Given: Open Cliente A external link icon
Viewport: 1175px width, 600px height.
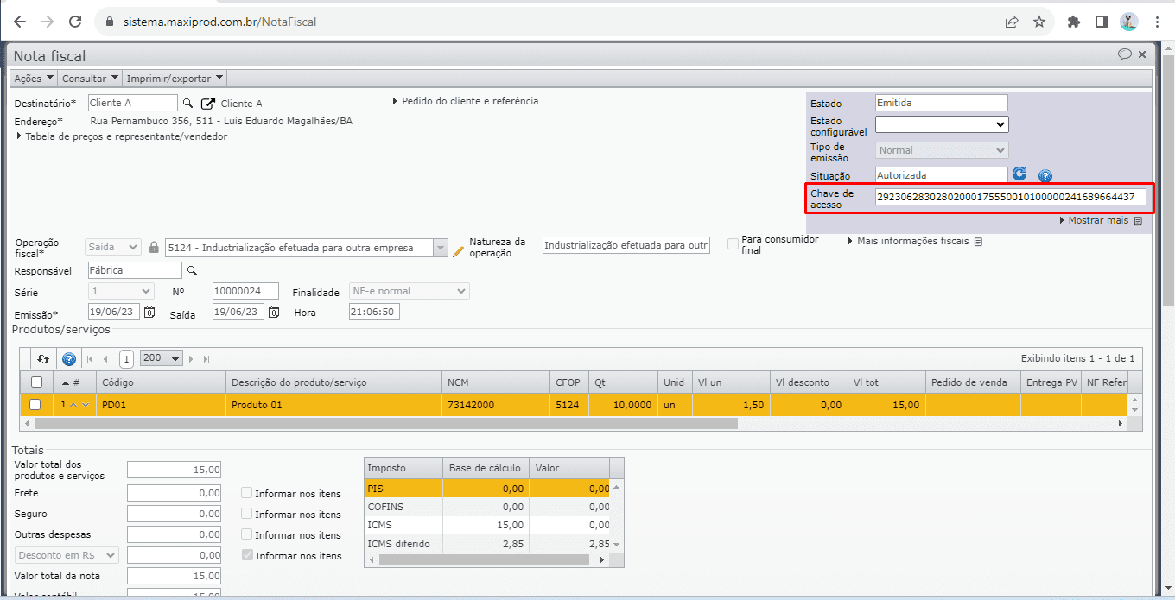Looking at the screenshot, I should coord(207,104).
